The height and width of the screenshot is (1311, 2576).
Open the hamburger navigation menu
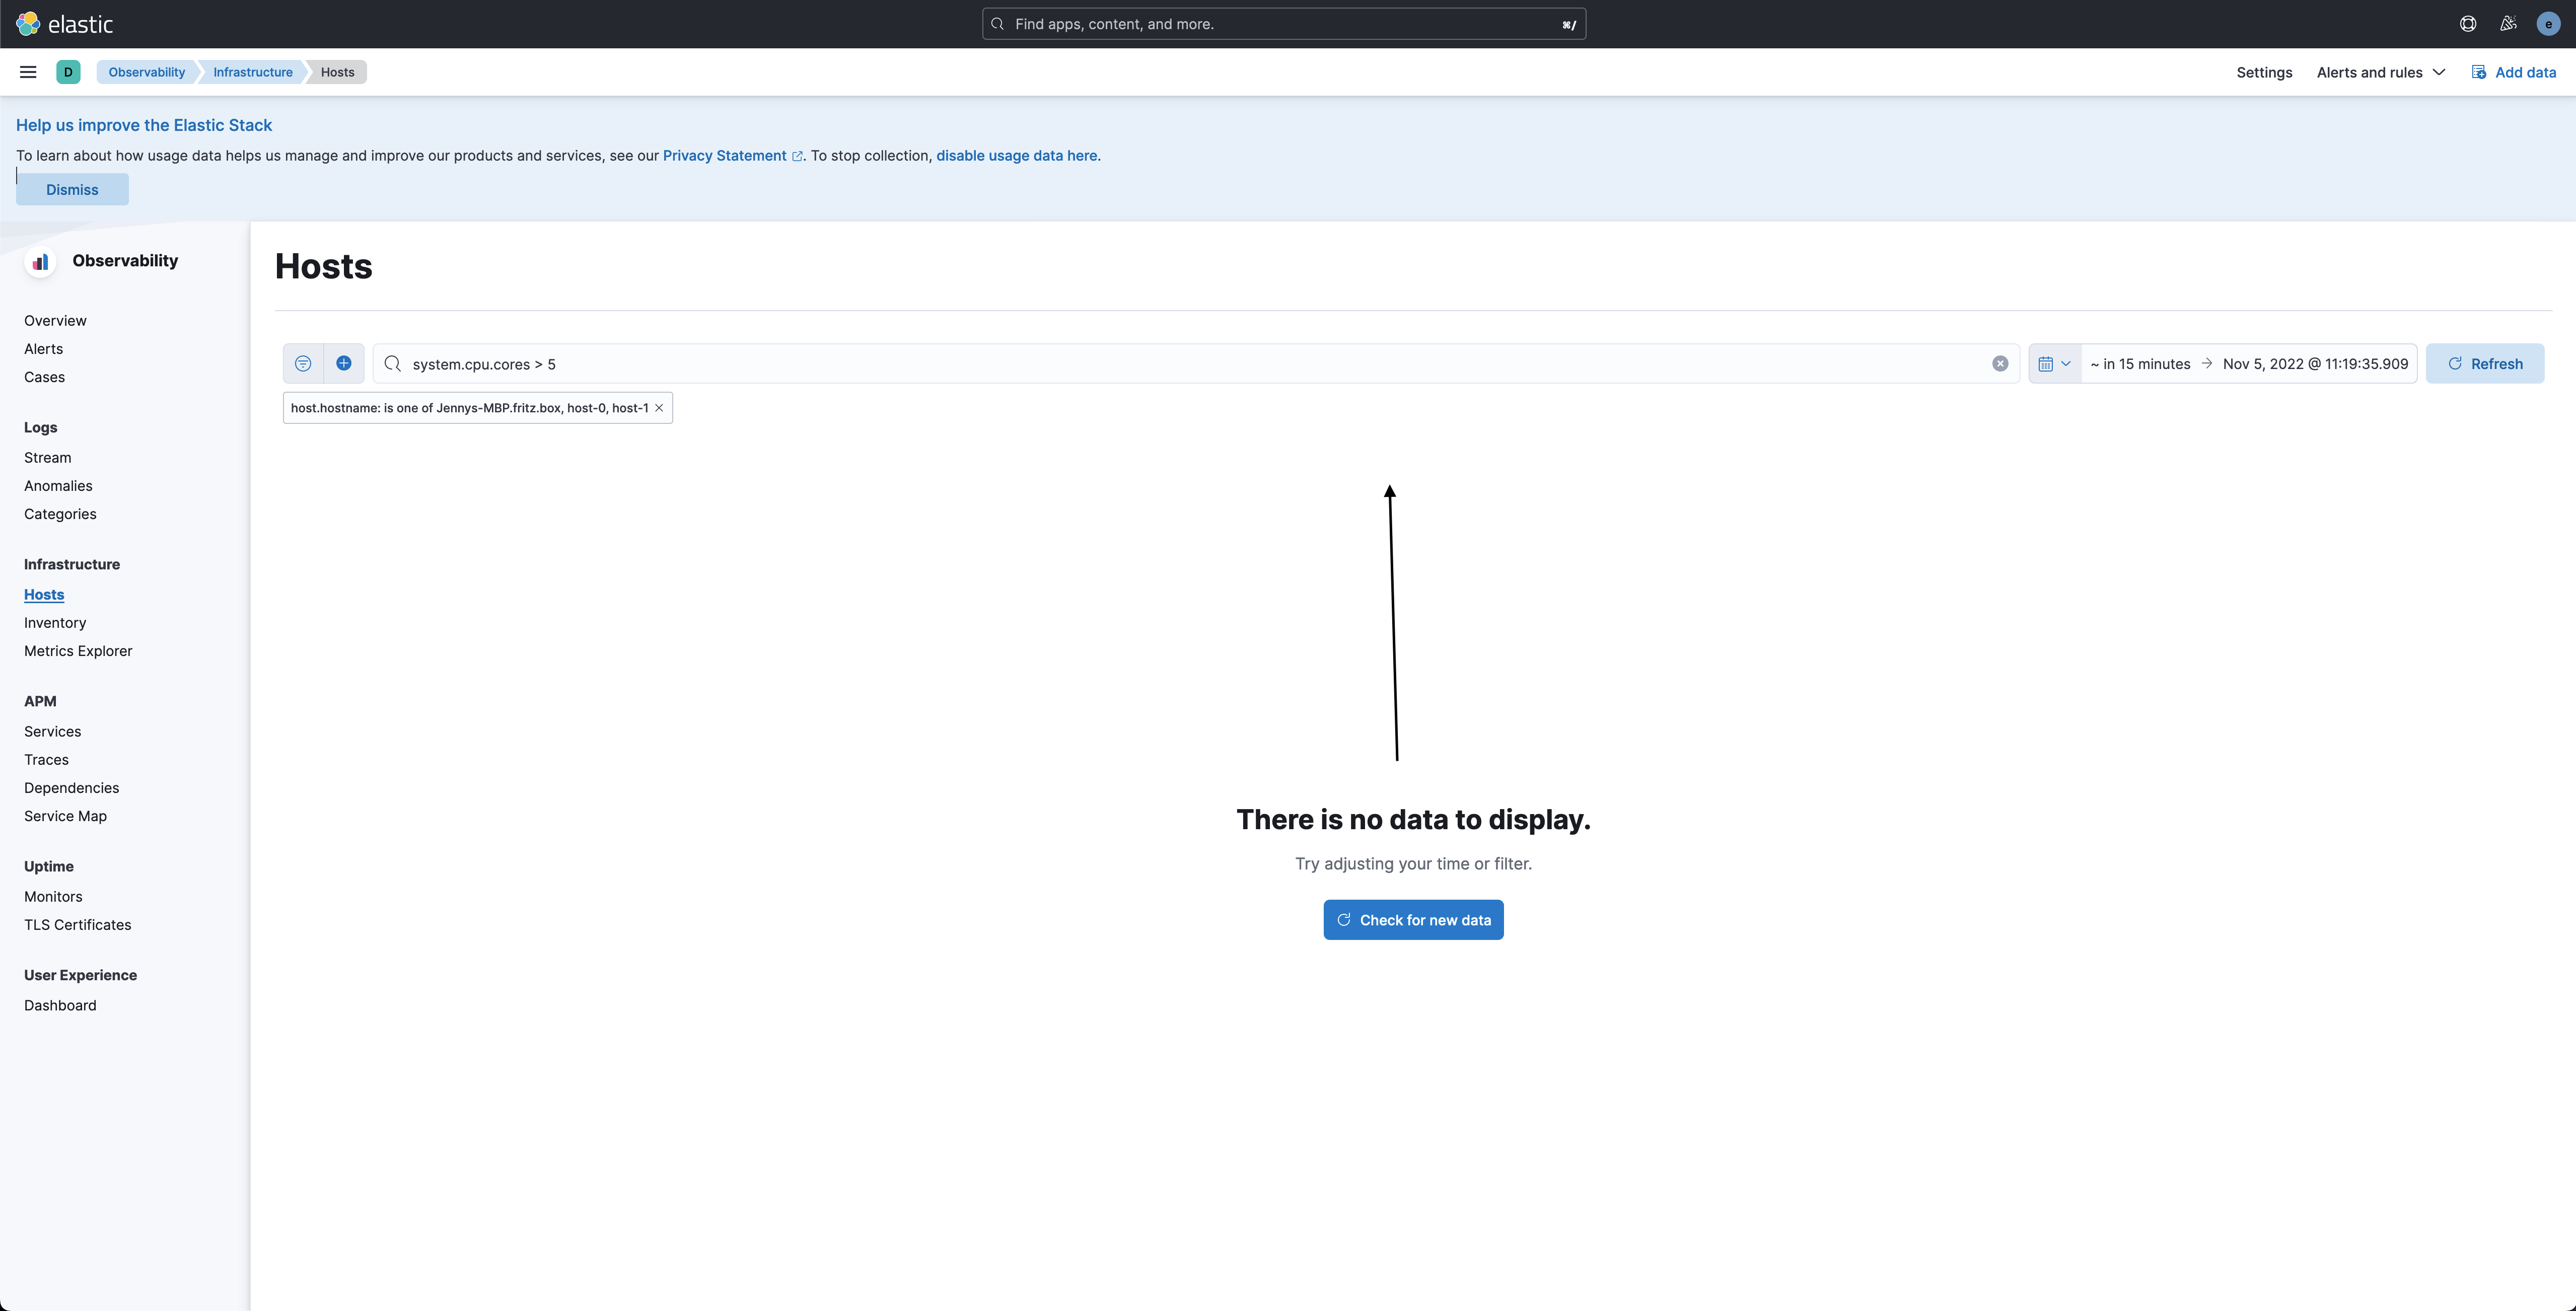click(28, 72)
